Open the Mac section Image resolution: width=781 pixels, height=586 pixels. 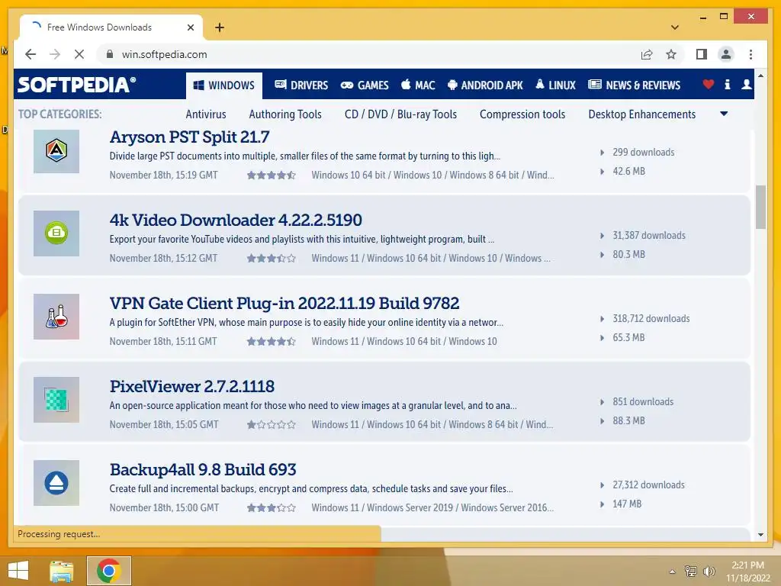pyautogui.click(x=419, y=85)
